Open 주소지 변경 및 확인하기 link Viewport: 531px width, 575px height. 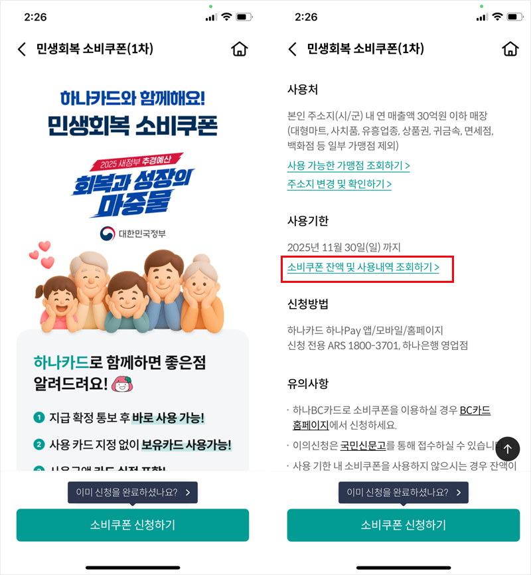pyautogui.click(x=339, y=184)
